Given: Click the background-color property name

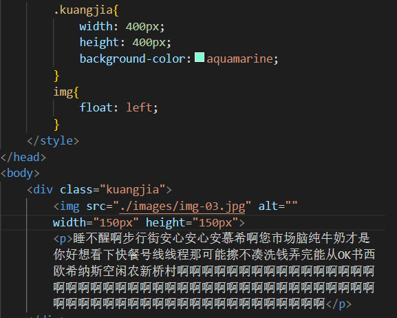Looking at the screenshot, I should tap(132, 59).
